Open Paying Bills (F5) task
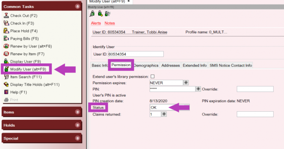Image resolution: width=284 pixels, height=149 pixels. click(x=25, y=38)
